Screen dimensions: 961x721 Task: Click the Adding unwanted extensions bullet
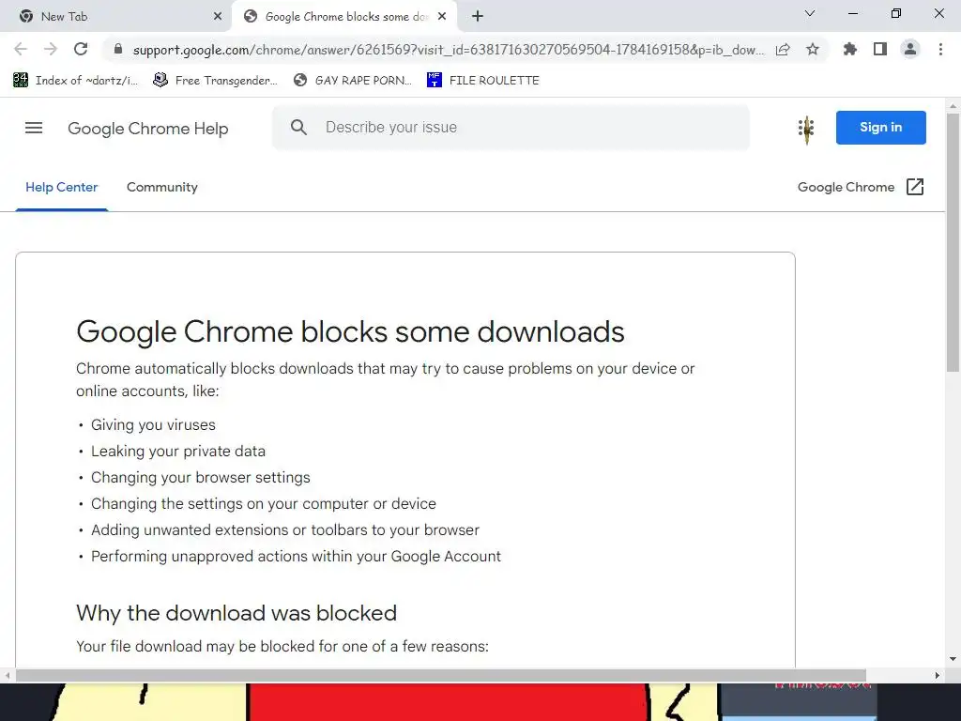(285, 530)
